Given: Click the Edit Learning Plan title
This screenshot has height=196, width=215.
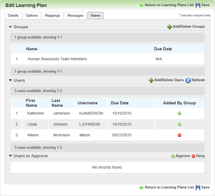Looking at the screenshot, I should (x=26, y=5).
